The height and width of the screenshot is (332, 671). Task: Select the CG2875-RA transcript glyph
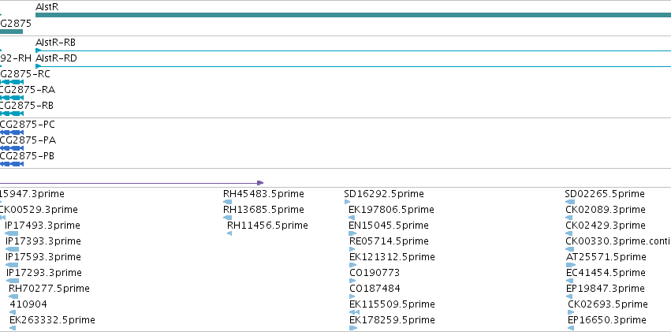tap(12, 98)
